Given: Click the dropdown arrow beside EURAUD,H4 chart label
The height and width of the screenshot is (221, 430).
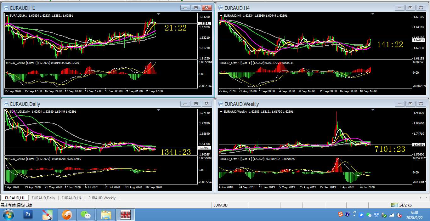Looking at the screenshot, I should click(221, 15).
